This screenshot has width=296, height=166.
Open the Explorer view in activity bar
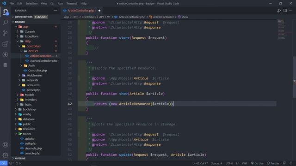tap(5, 12)
